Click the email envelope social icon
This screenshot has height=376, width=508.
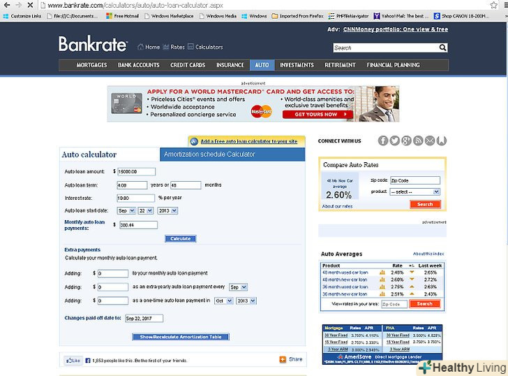[430, 140]
